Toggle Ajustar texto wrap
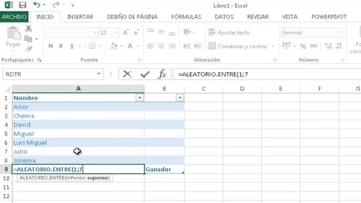The image size is (361, 203). click(229, 33)
